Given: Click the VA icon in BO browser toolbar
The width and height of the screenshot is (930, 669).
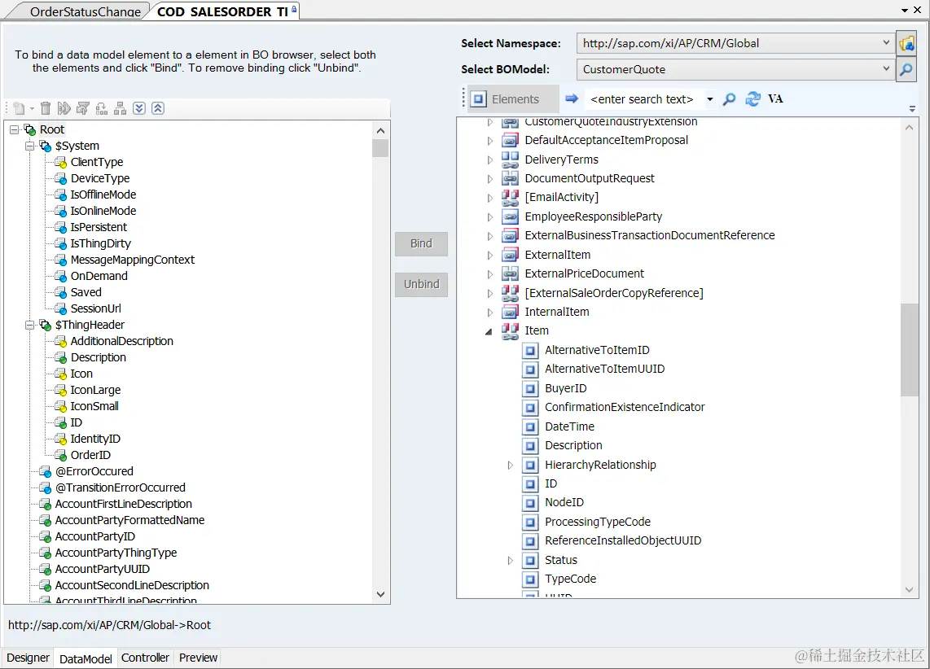Looking at the screenshot, I should pos(775,99).
